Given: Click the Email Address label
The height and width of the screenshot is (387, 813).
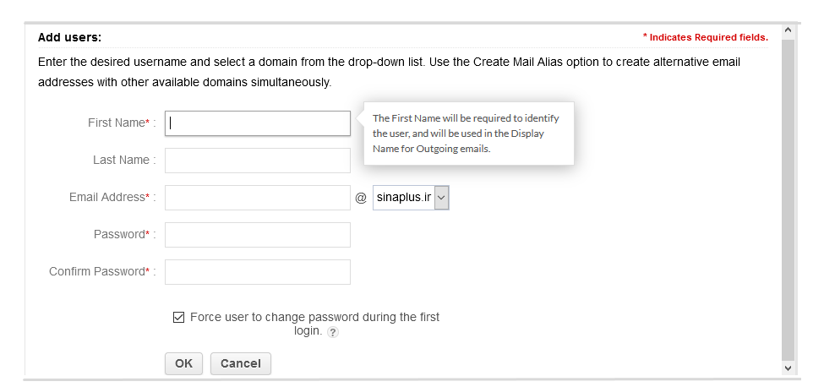Looking at the screenshot, I should pos(107,198).
